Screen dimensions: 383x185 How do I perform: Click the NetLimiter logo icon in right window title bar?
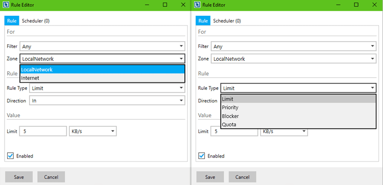[x=197, y=5]
